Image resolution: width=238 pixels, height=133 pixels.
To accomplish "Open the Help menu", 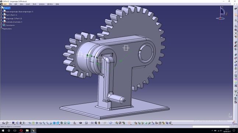I will [x=57, y=4].
